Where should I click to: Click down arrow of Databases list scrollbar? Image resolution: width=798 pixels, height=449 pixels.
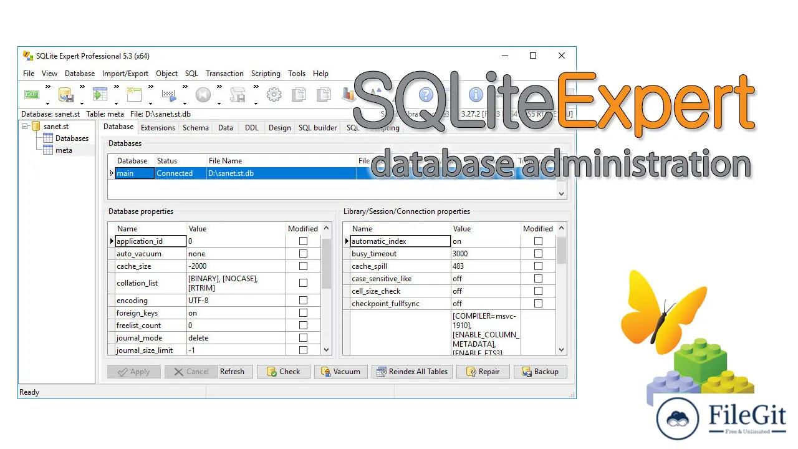coord(561,193)
